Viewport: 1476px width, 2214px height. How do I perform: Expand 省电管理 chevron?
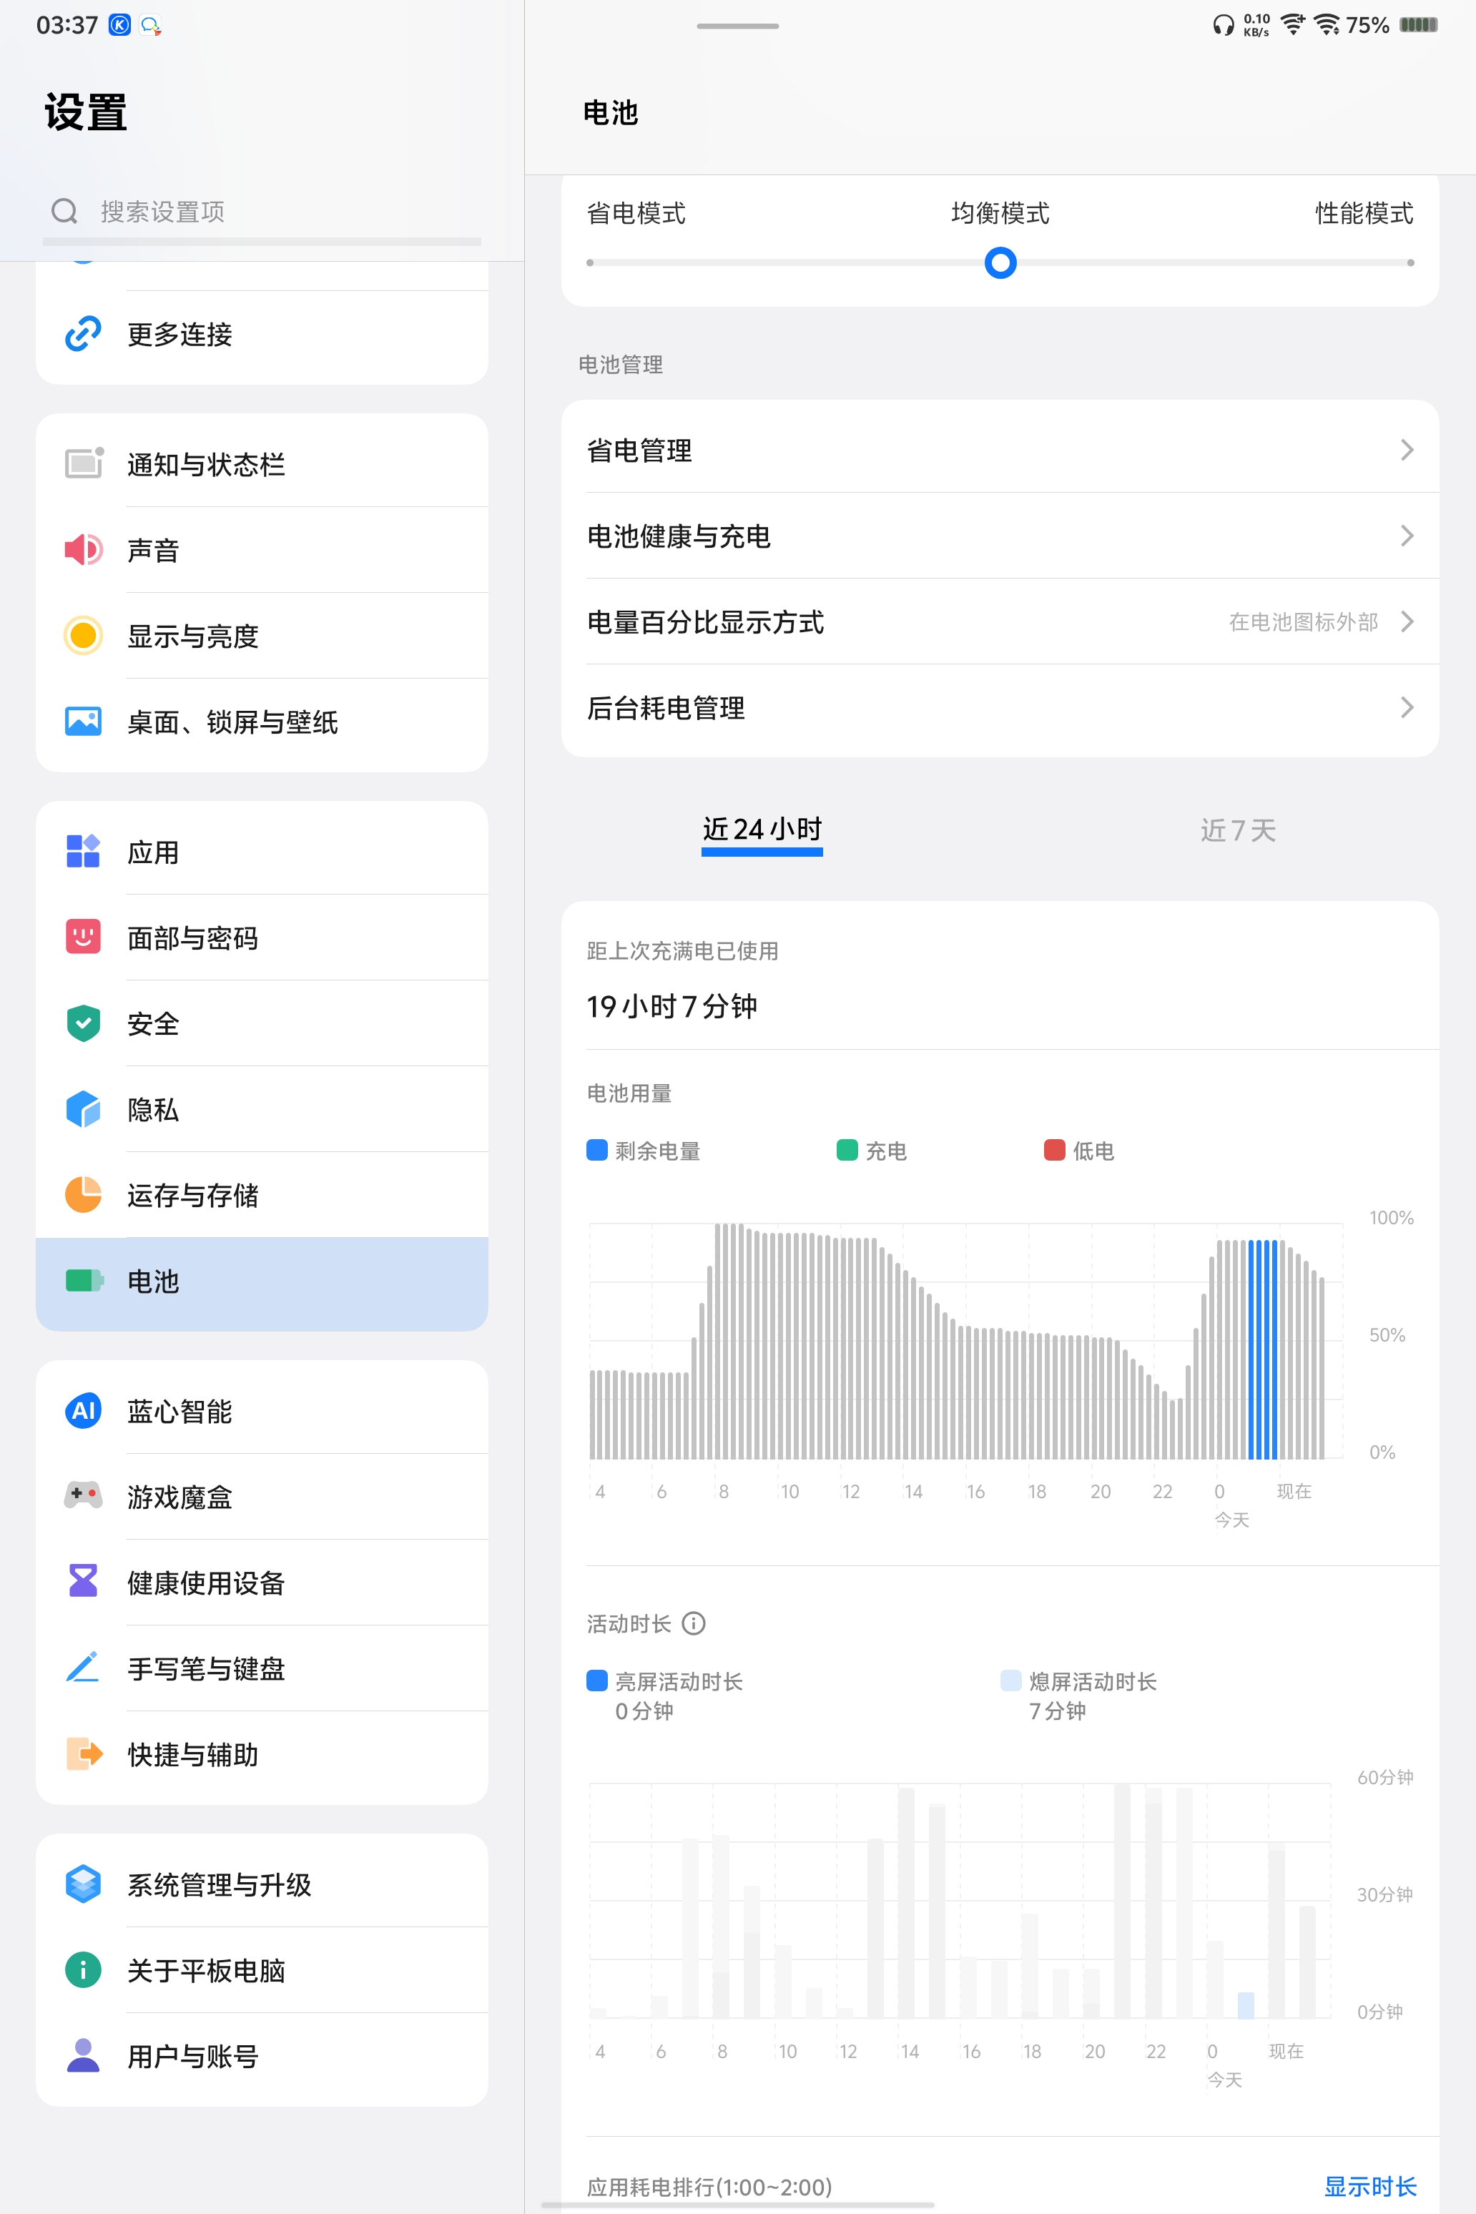[1407, 450]
